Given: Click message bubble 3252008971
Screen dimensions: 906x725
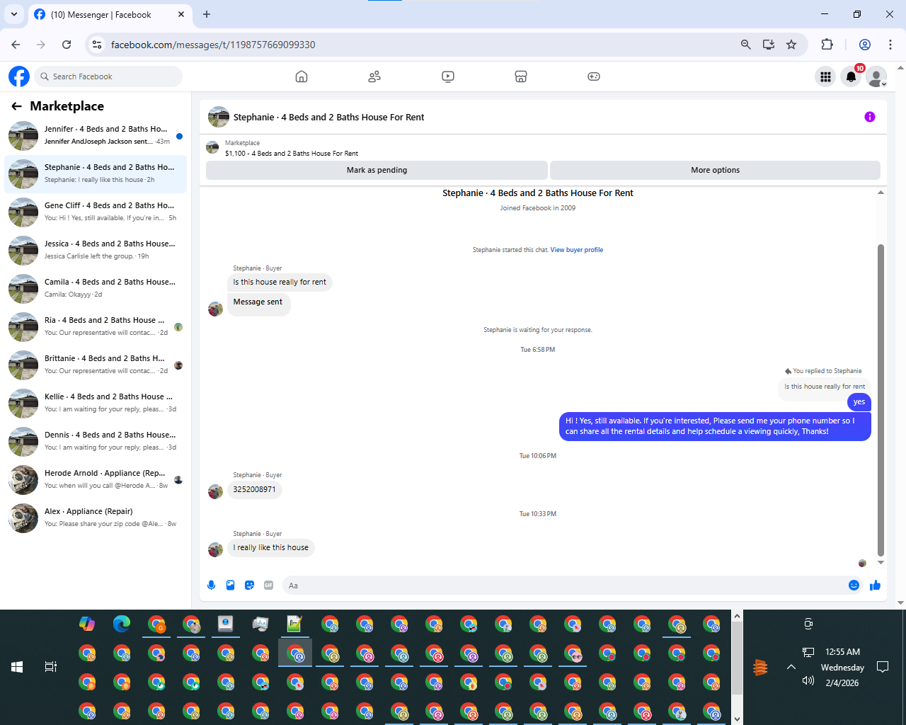Looking at the screenshot, I should tap(254, 489).
